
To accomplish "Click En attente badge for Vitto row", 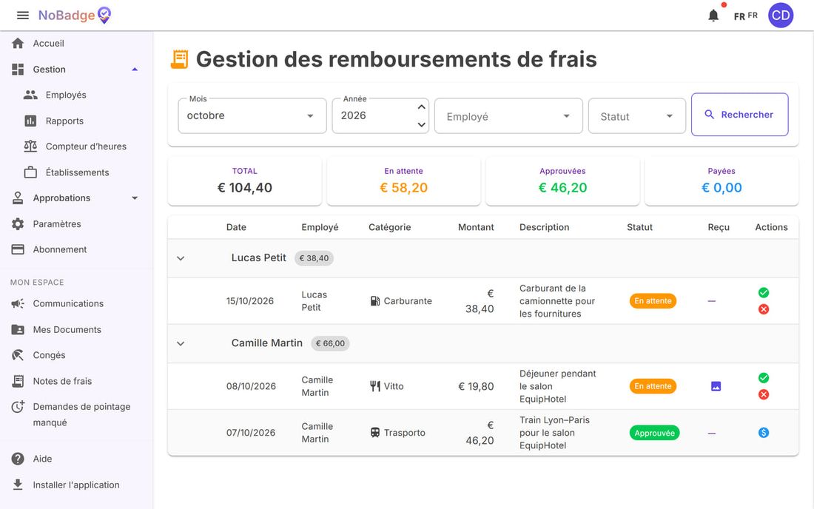I will [653, 386].
